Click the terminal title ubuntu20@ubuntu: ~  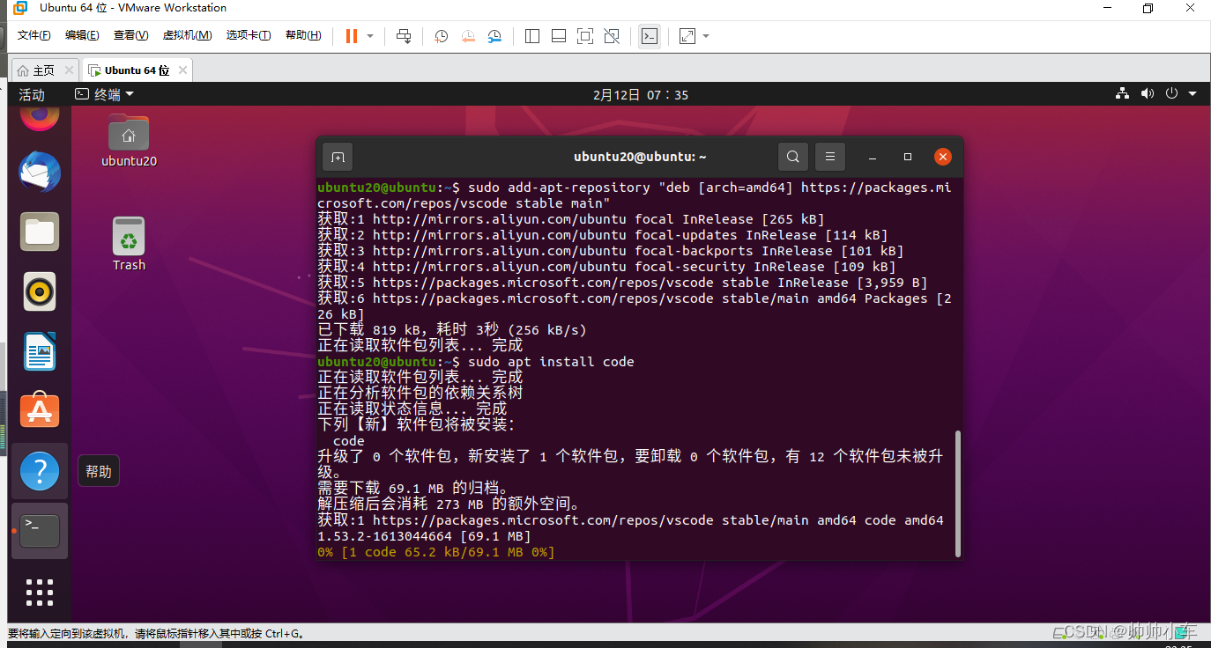(640, 157)
